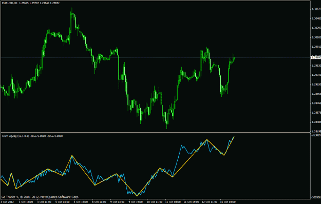Click the 9 Oct 19:00 time label

click(x=136, y=202)
